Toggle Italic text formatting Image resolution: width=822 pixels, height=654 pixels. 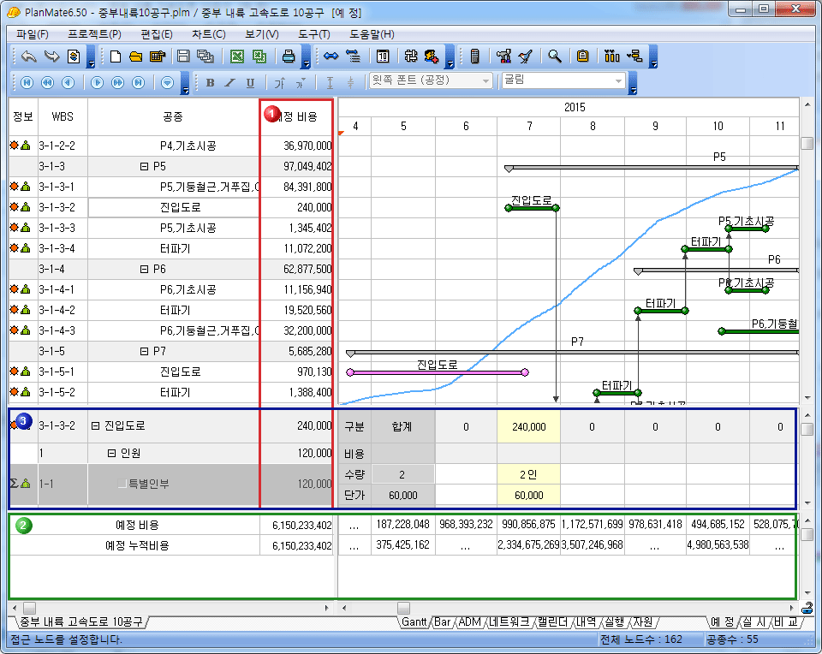229,82
